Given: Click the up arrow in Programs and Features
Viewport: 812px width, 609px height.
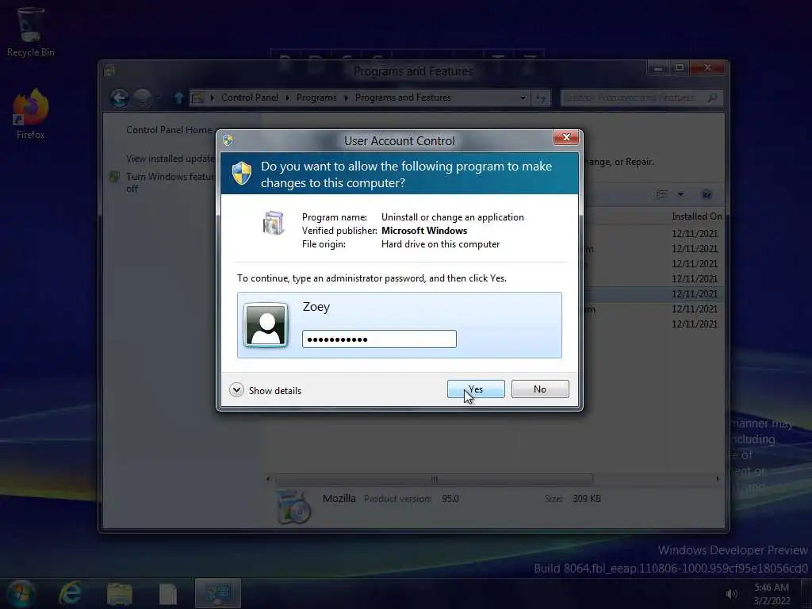Looking at the screenshot, I should (x=178, y=98).
